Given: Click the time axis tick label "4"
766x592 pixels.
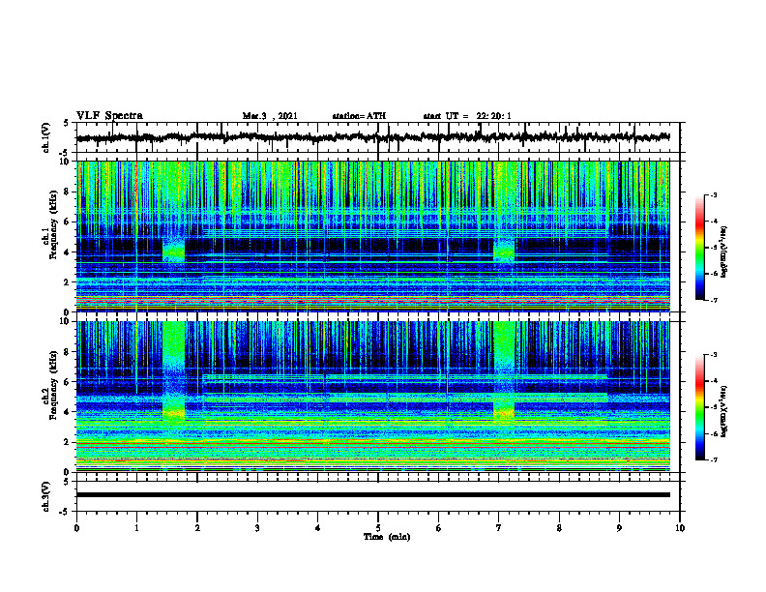Looking at the screenshot, I should pyautogui.click(x=317, y=528).
